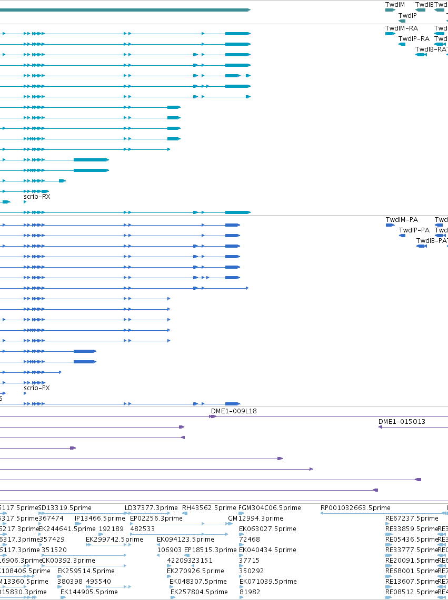Open the RP001032663.5prime EST label
This screenshot has width=448, height=600.
(x=356, y=508)
